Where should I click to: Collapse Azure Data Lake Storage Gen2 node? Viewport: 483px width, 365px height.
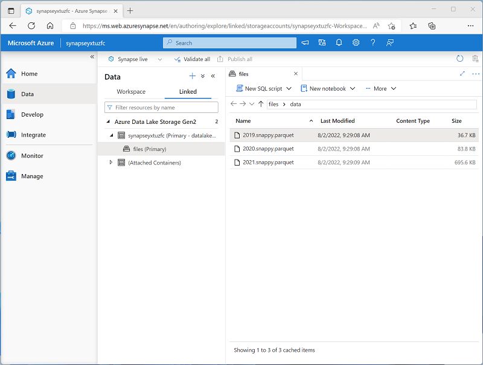[x=108, y=122]
